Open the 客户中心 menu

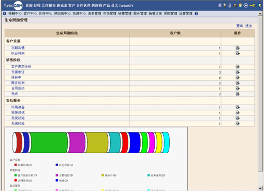[x=30, y=13]
